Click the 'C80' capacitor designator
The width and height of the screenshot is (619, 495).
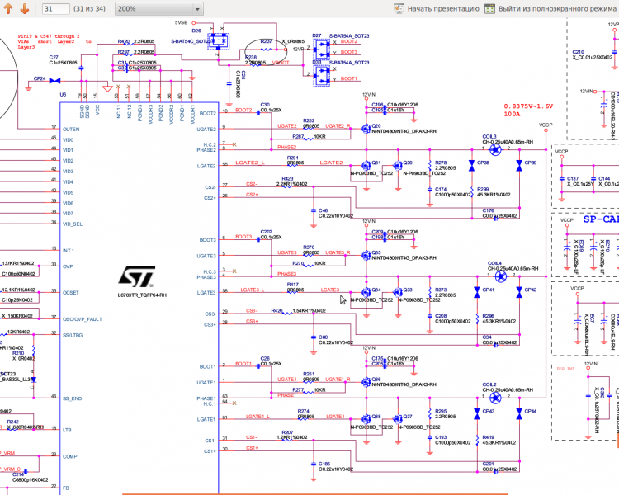tap(323, 337)
